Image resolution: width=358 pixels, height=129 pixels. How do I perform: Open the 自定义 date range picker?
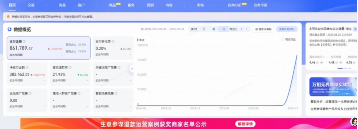pyautogui.click(x=233, y=29)
